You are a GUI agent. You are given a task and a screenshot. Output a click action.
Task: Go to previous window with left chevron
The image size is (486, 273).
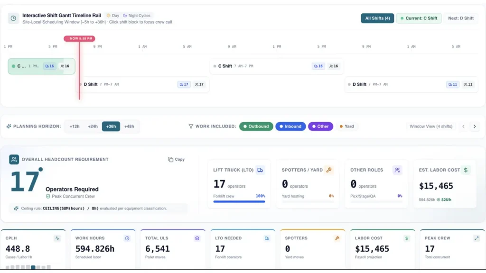click(x=464, y=126)
